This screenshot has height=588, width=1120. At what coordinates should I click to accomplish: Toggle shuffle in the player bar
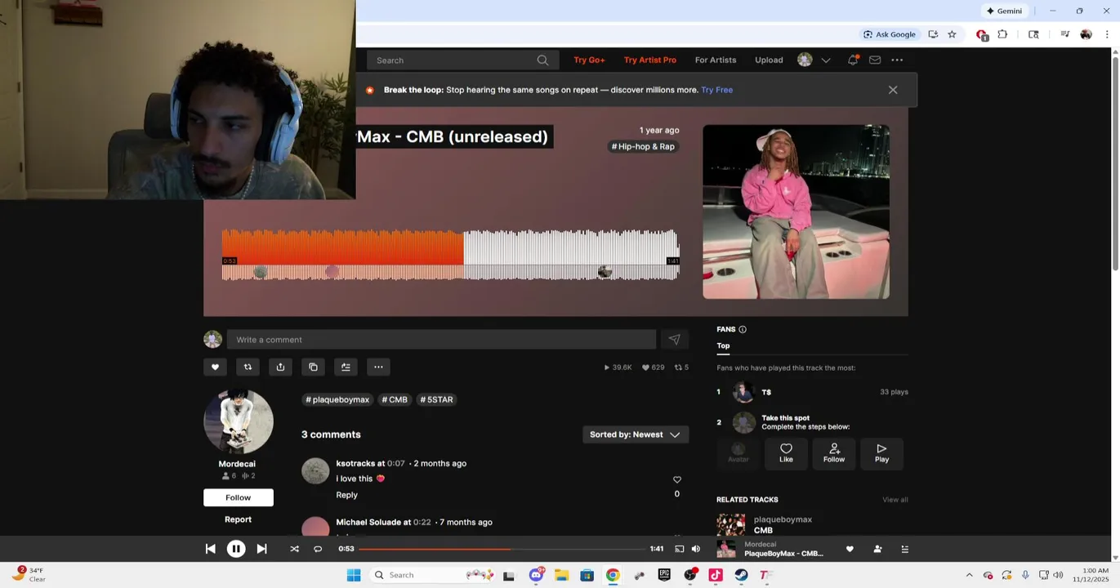coord(294,550)
